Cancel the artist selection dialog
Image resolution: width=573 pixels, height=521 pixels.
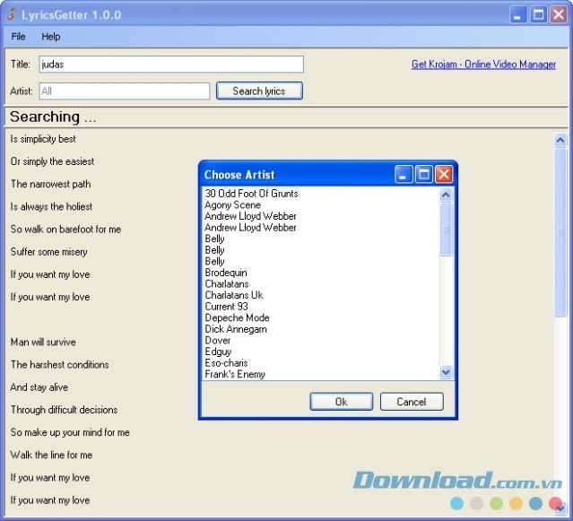pyautogui.click(x=412, y=402)
